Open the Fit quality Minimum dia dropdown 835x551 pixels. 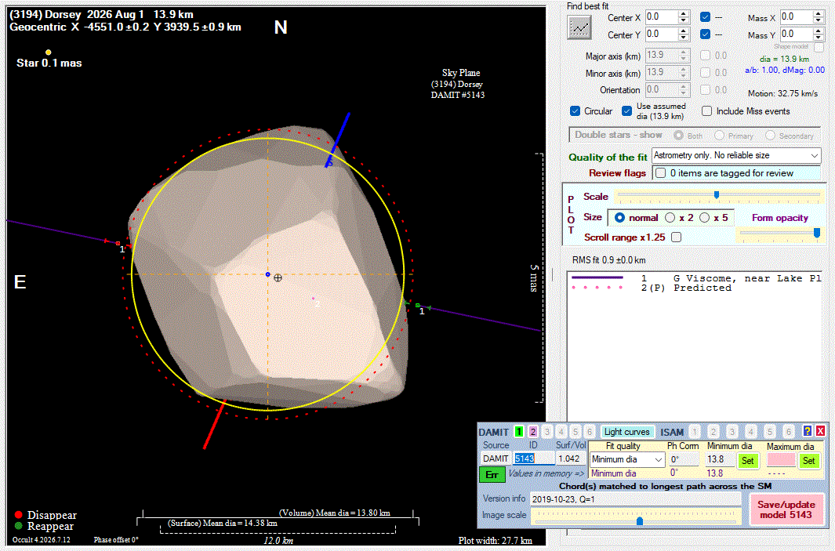pyautogui.click(x=627, y=459)
